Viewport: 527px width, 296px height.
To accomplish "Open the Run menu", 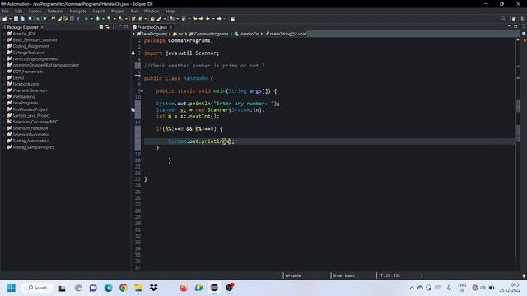I will [x=134, y=11].
